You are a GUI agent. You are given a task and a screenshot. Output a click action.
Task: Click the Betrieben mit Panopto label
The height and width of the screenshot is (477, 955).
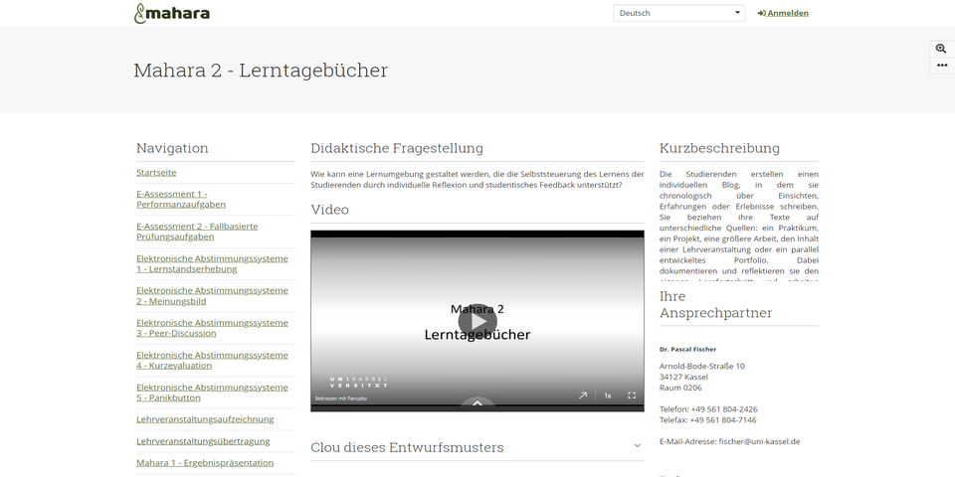[x=341, y=398]
